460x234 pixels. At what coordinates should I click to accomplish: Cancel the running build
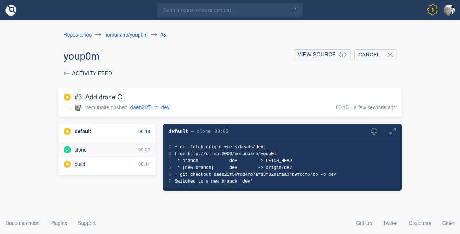click(x=375, y=55)
